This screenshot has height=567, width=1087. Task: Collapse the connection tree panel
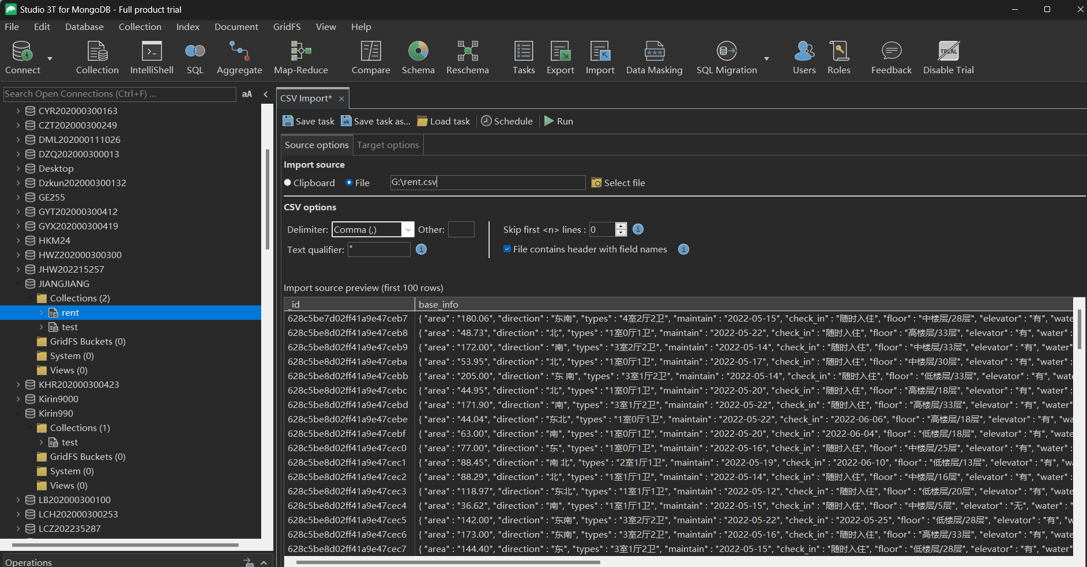265,94
